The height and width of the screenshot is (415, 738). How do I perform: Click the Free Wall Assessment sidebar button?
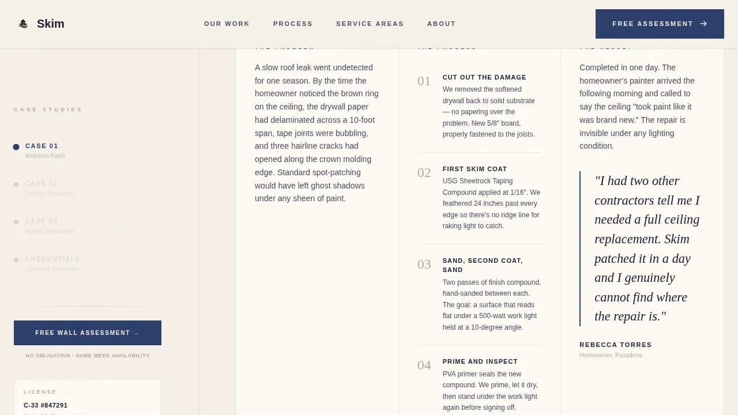coord(88,333)
